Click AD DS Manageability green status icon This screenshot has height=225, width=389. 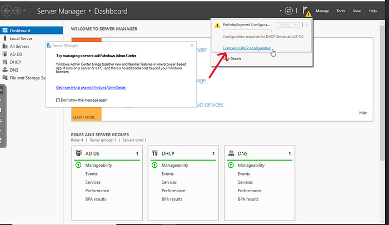pyautogui.click(x=78, y=165)
